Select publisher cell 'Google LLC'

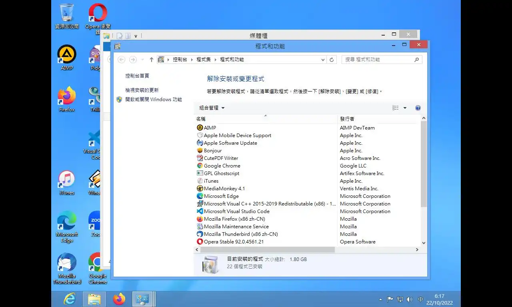coord(353,166)
